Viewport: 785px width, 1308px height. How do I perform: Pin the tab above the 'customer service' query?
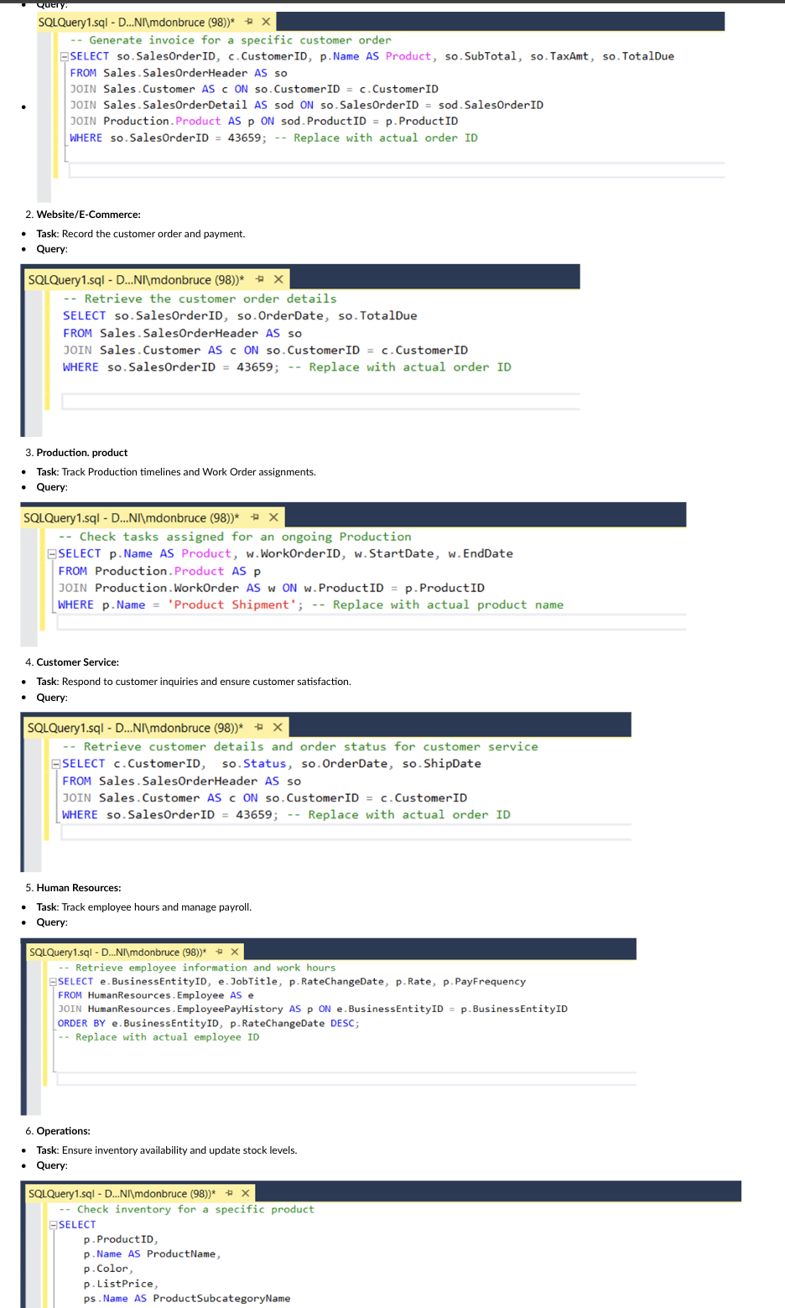click(x=258, y=727)
